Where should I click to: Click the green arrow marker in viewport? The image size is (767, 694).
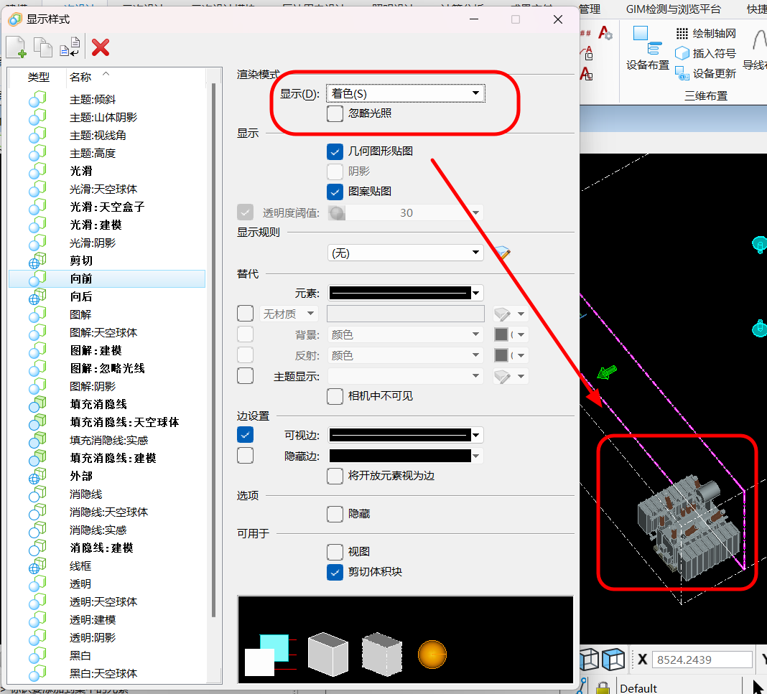pos(607,372)
